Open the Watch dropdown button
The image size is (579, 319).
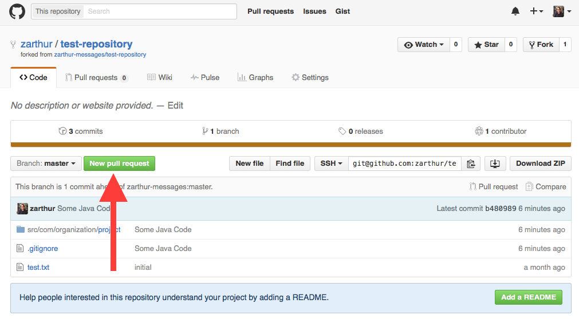424,45
